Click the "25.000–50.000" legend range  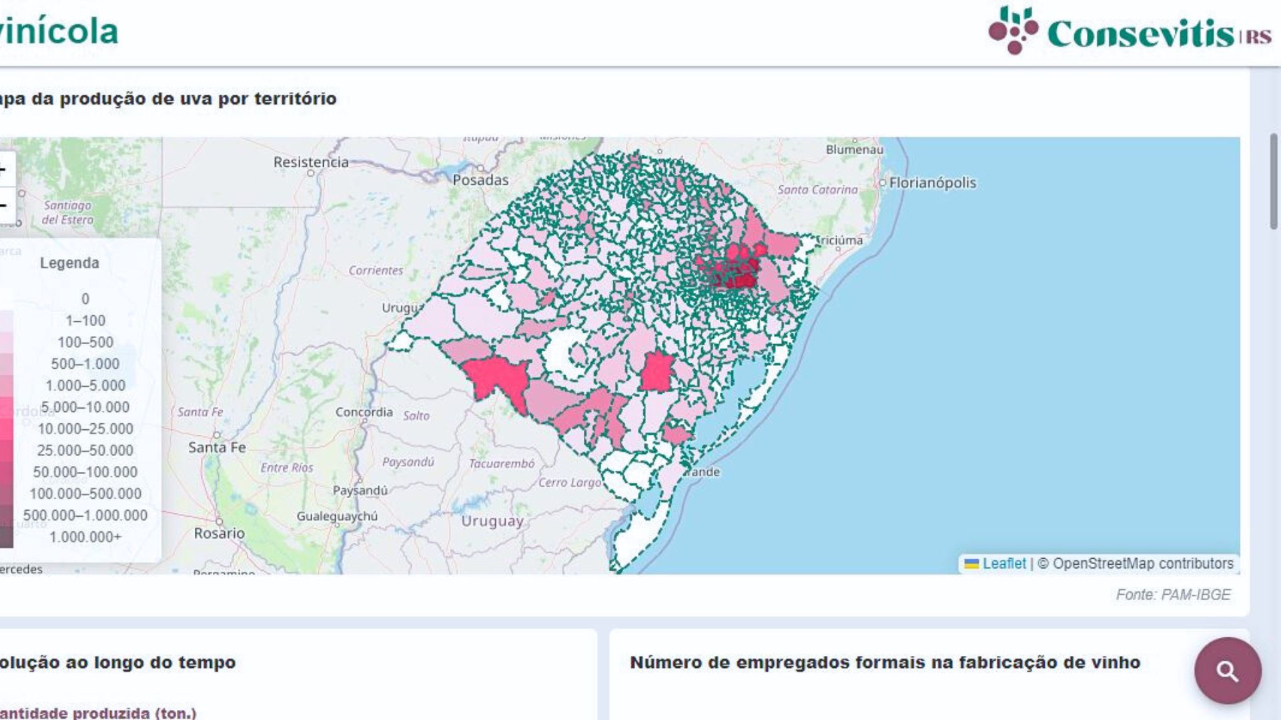[85, 450]
